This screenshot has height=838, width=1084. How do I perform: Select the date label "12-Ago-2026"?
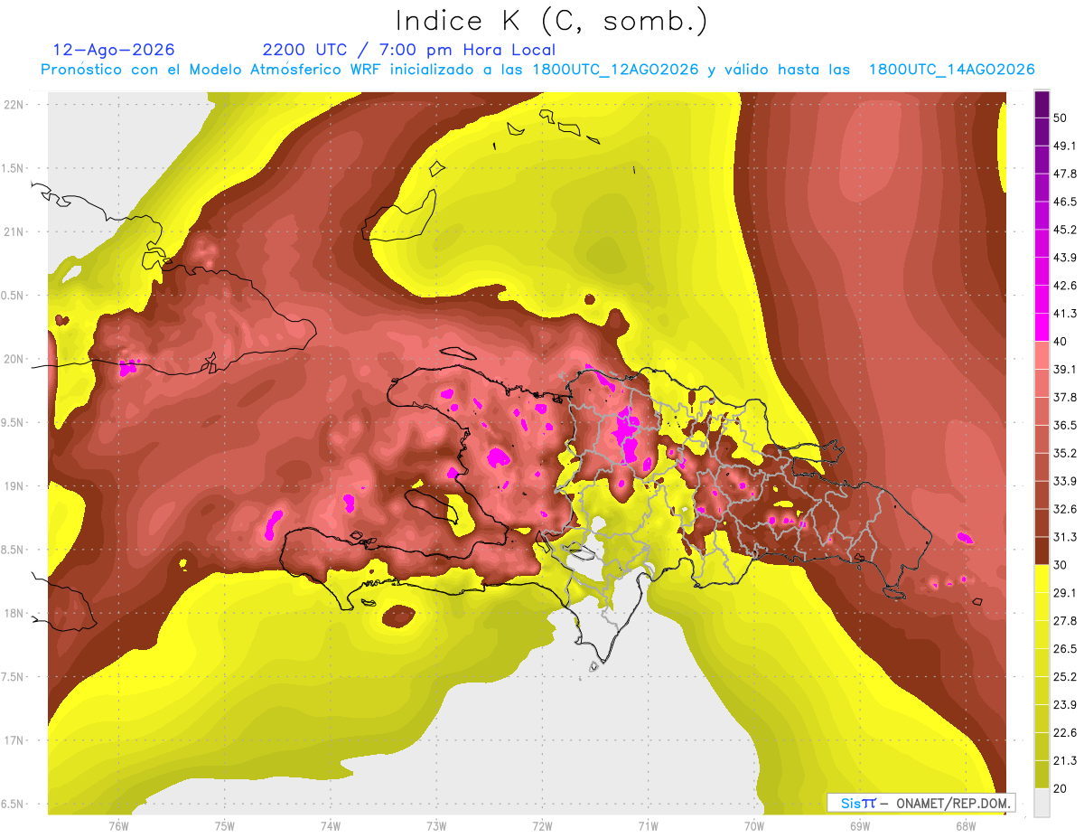coord(114,50)
